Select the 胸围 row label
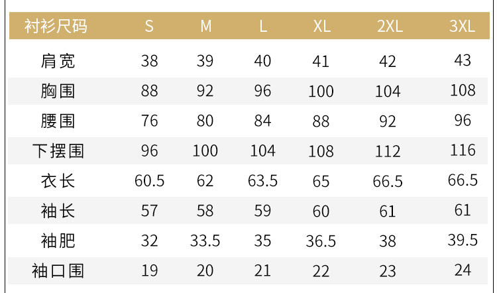497x293 pixels. click(x=58, y=91)
